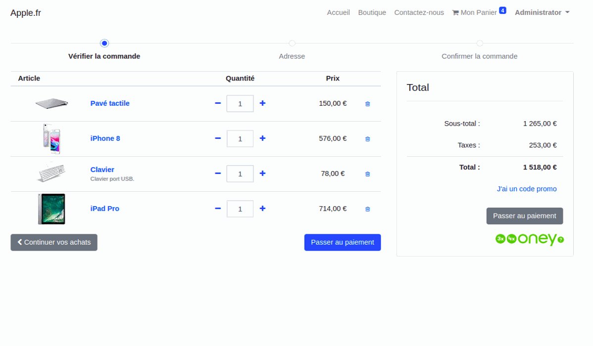Viewport: 593px width, 346px height.
Task: Increase Pavé tactile quantity with plus icon
Action: 262,103
